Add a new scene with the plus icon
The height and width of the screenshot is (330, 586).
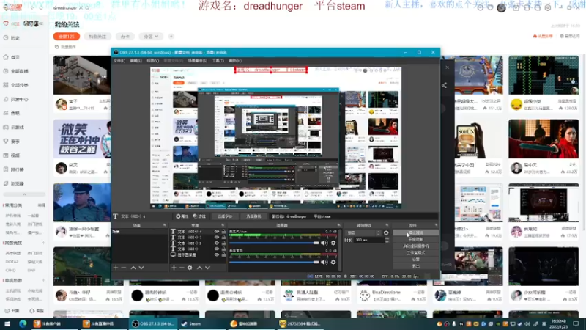(x=116, y=268)
